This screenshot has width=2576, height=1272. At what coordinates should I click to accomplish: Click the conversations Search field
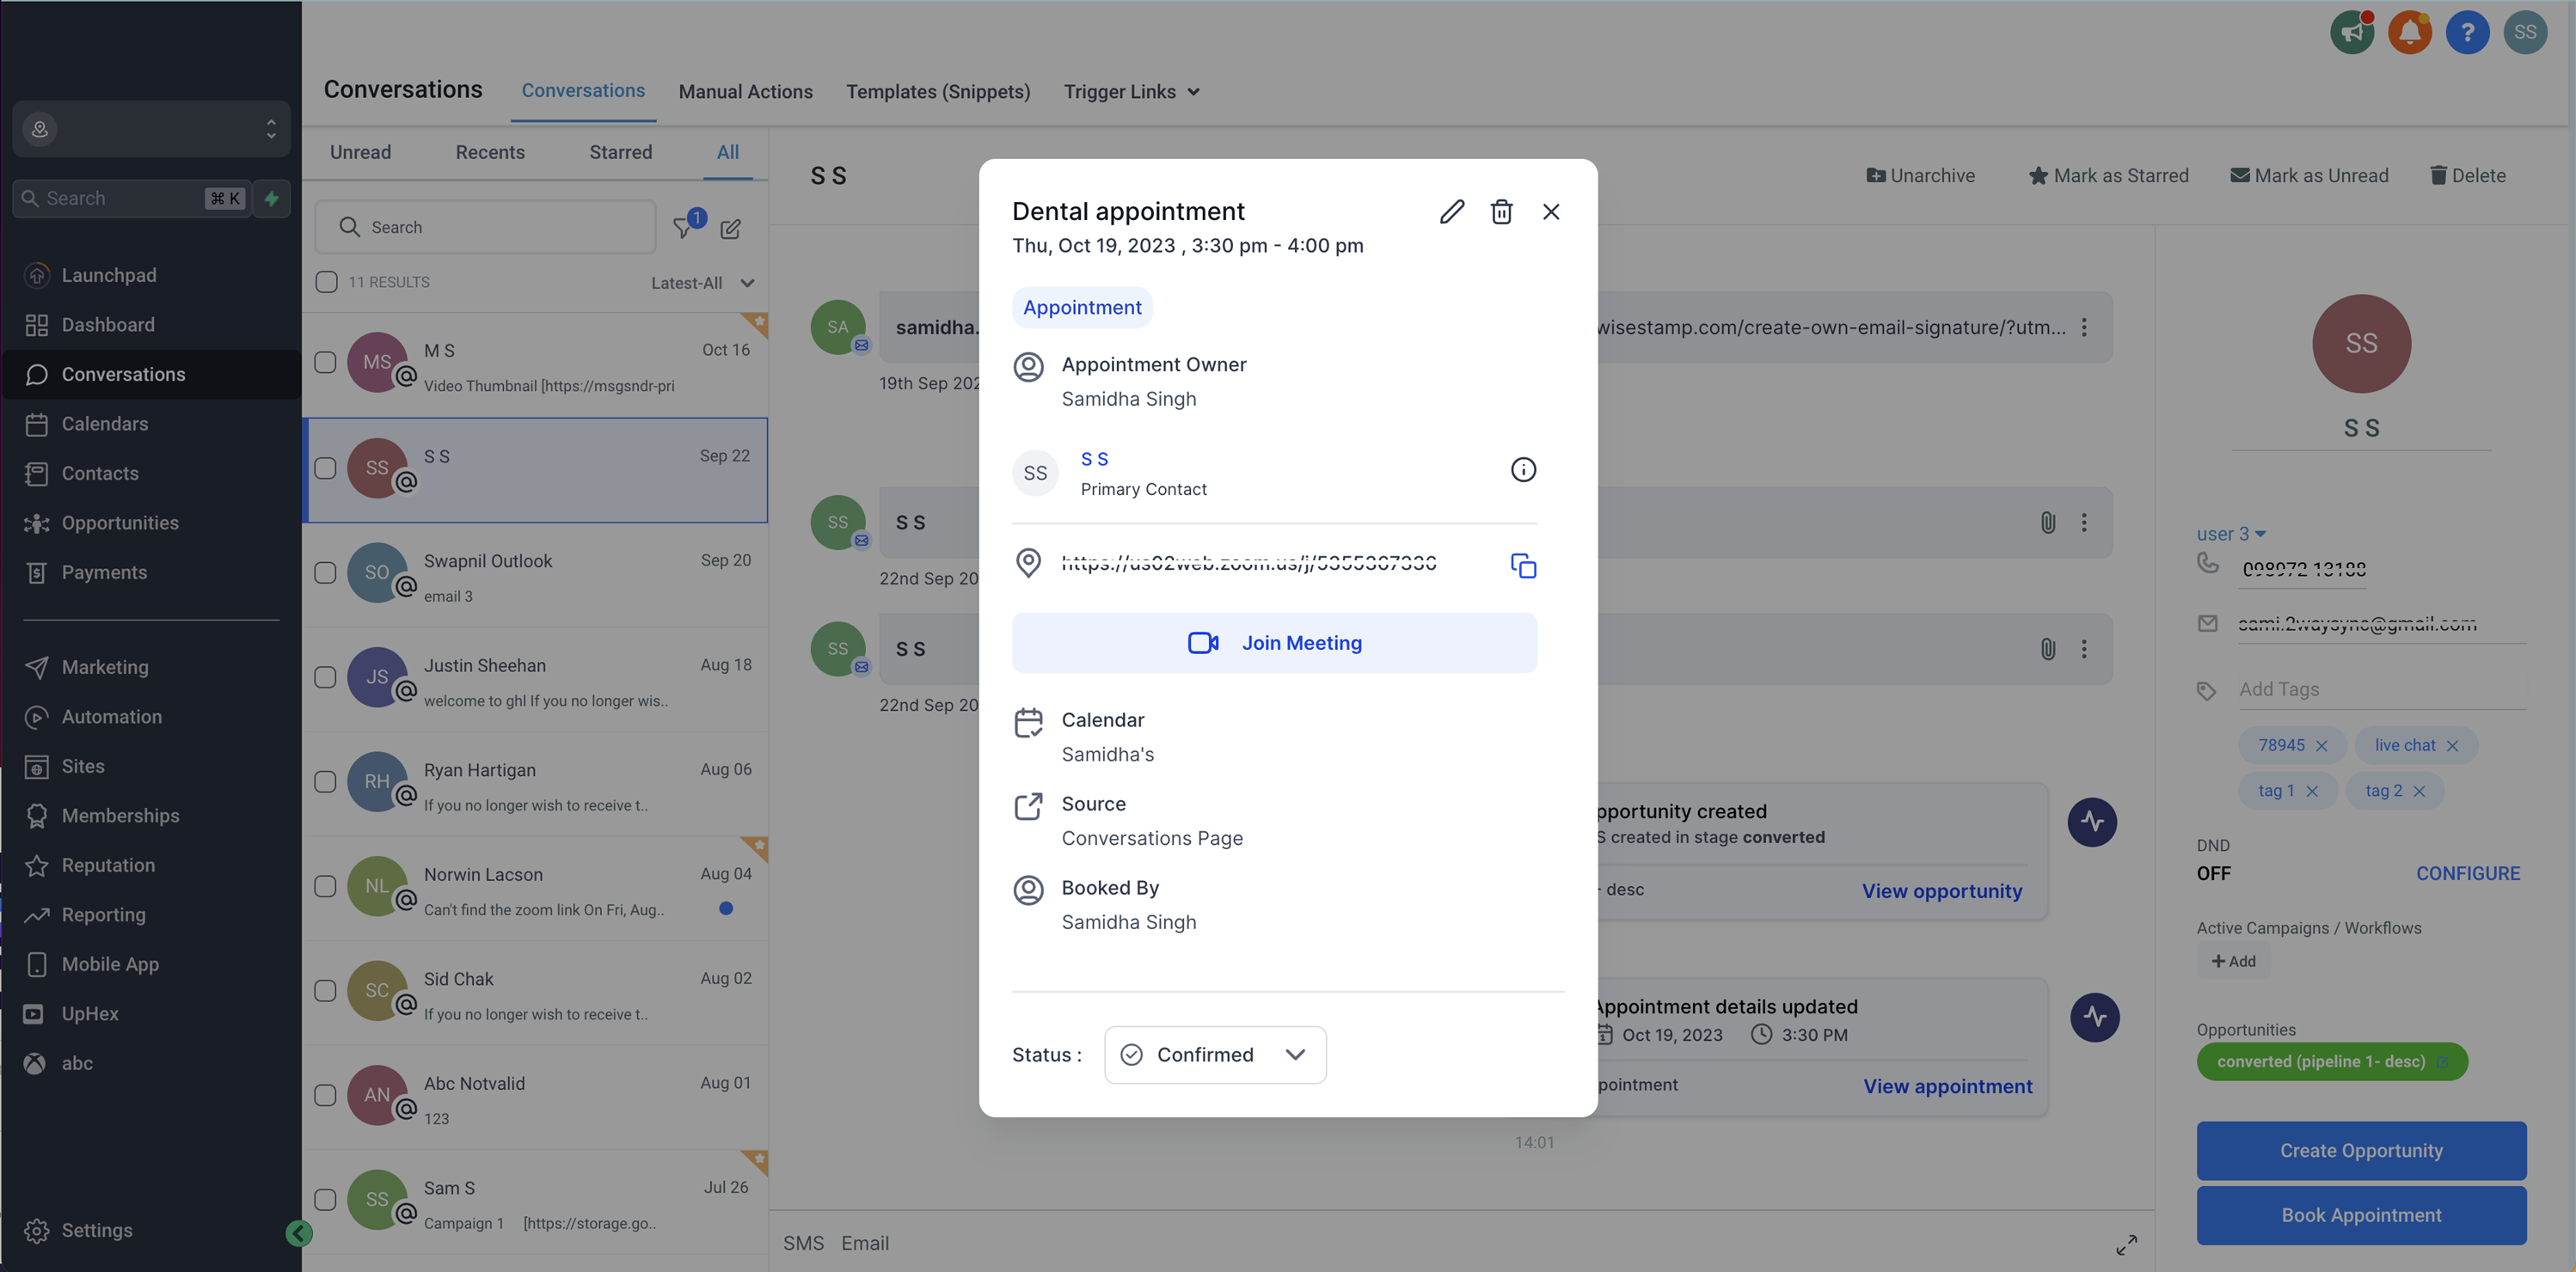(485, 227)
